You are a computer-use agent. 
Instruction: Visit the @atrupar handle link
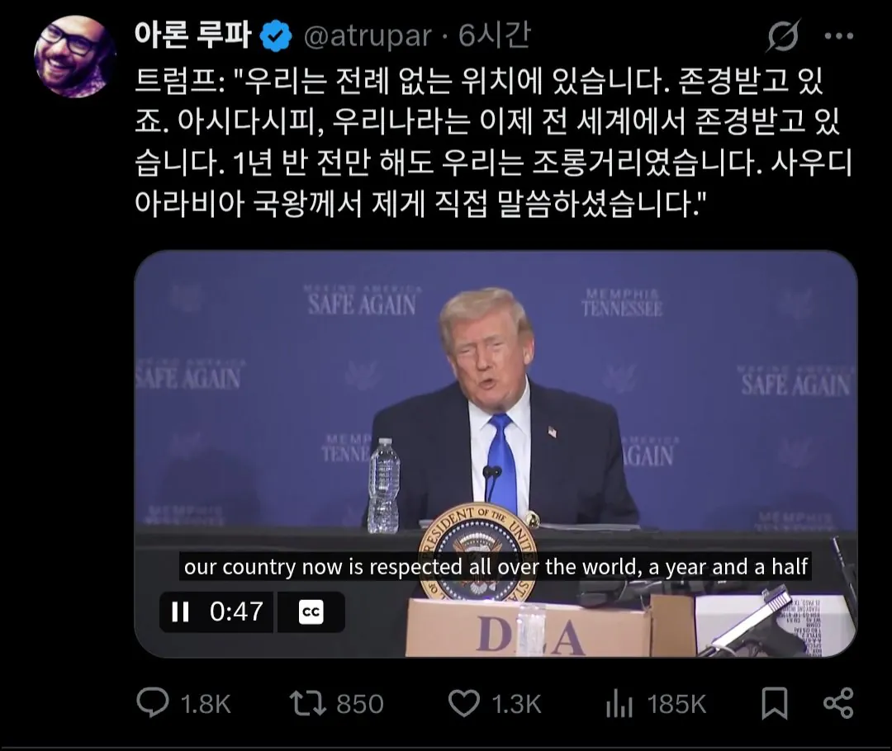pyautogui.click(x=368, y=35)
